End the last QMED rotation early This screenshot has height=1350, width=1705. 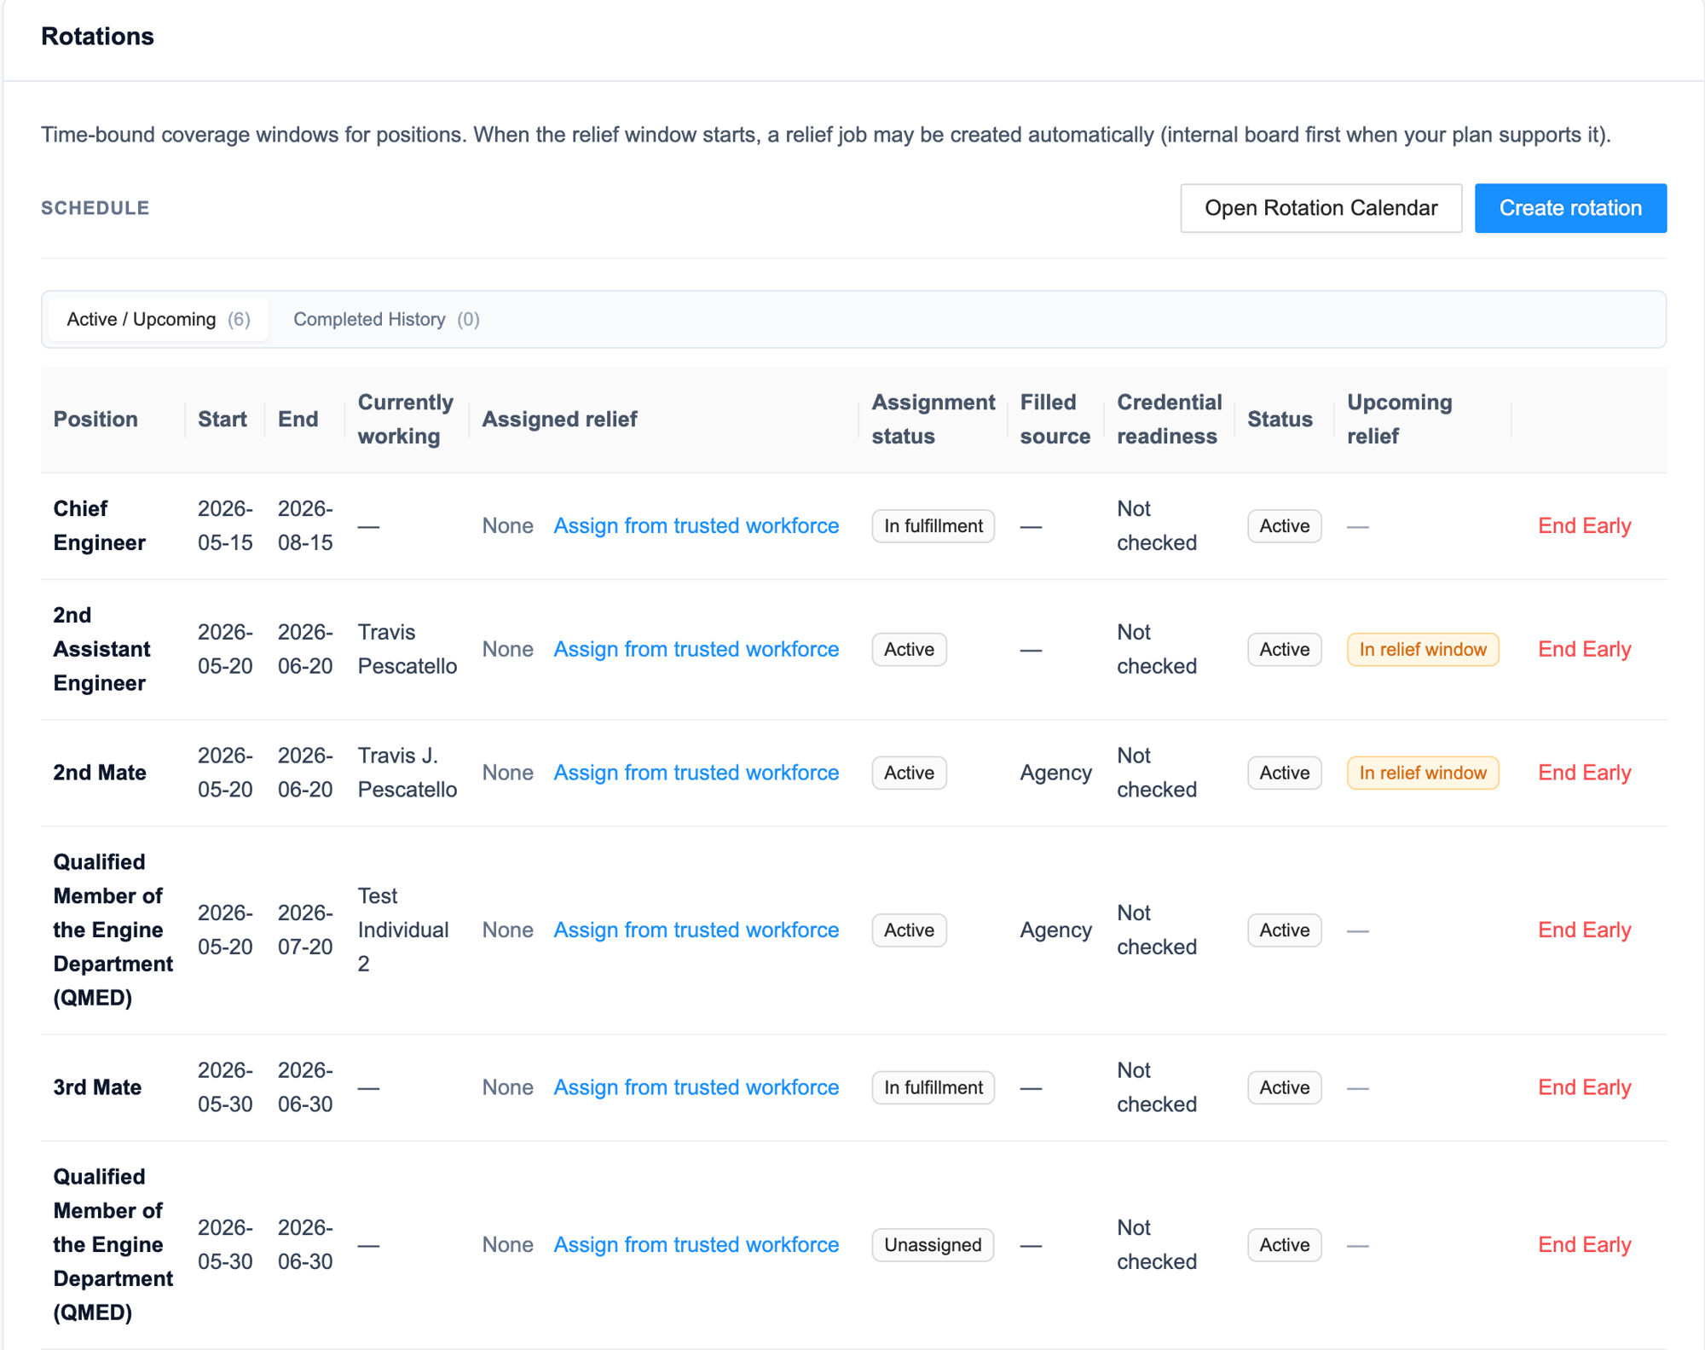[1584, 1245]
